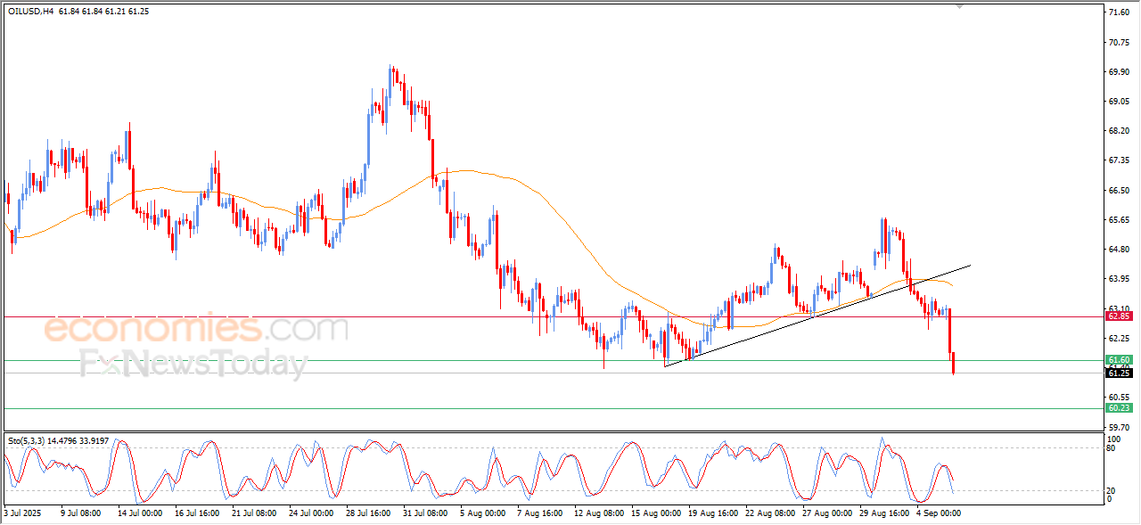Screen dimensions: 1141x525
Task: Click the OILUSD,H4 chart title text
Action: click(29, 10)
